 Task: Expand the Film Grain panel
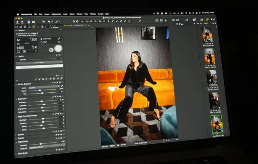pos(16,154)
